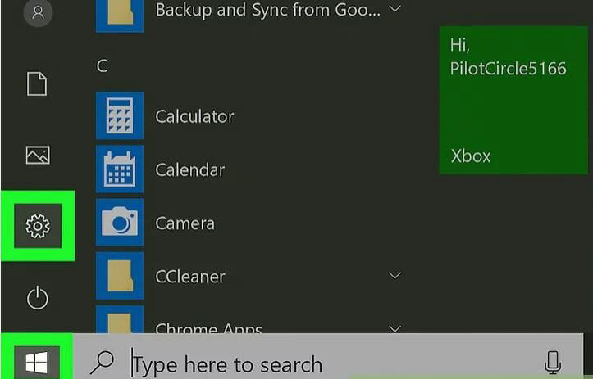Select the CCleaner entry text
This screenshot has height=379, width=593.
[190, 277]
